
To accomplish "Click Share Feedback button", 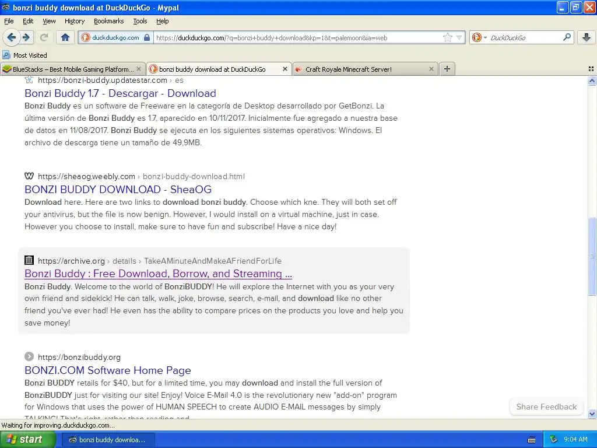I will pos(546,407).
